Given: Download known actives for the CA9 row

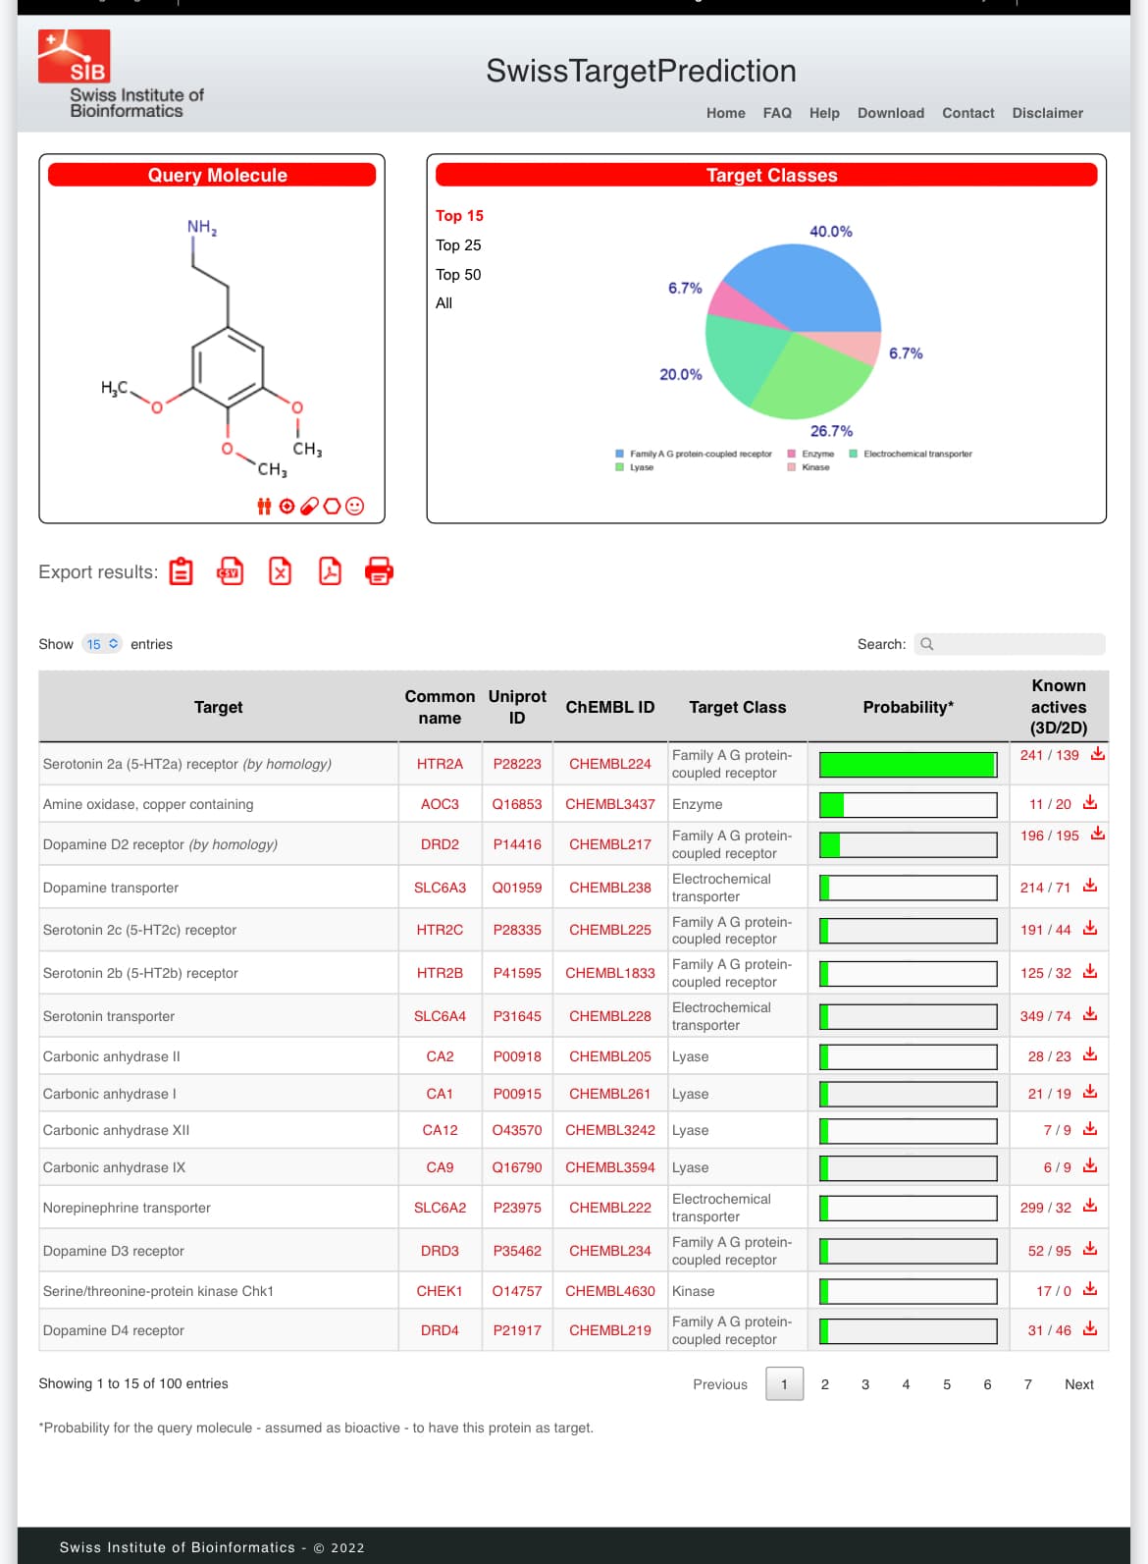Looking at the screenshot, I should (x=1090, y=1166).
